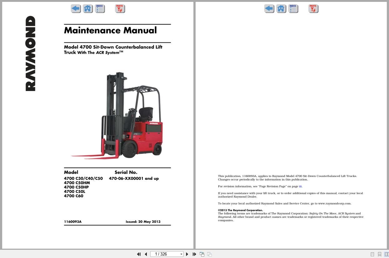Click the back arrow icon on left page
The image size is (389, 258).
[x=76, y=9]
